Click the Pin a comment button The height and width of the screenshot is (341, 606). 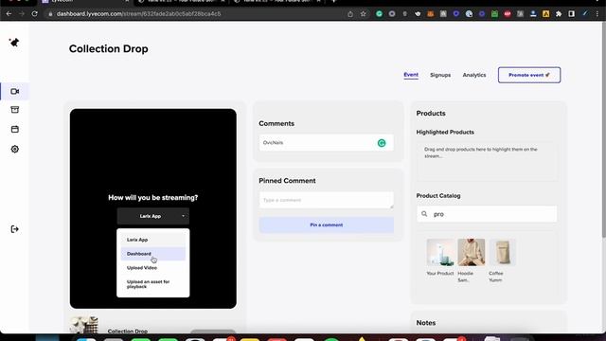(326, 225)
